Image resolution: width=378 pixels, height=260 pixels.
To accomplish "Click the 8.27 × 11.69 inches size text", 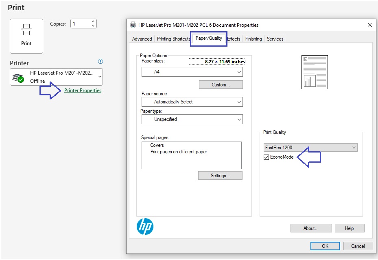I will [x=225, y=62].
